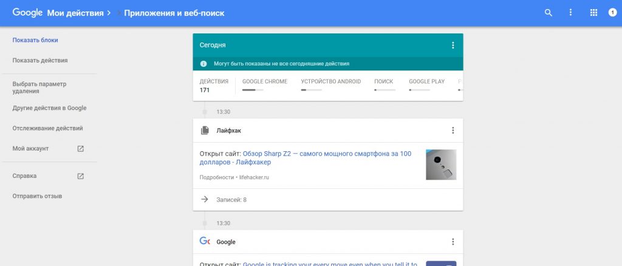Filter by the Google Chrome activity bar
Viewport: 622px width, 266px height.
click(x=265, y=85)
